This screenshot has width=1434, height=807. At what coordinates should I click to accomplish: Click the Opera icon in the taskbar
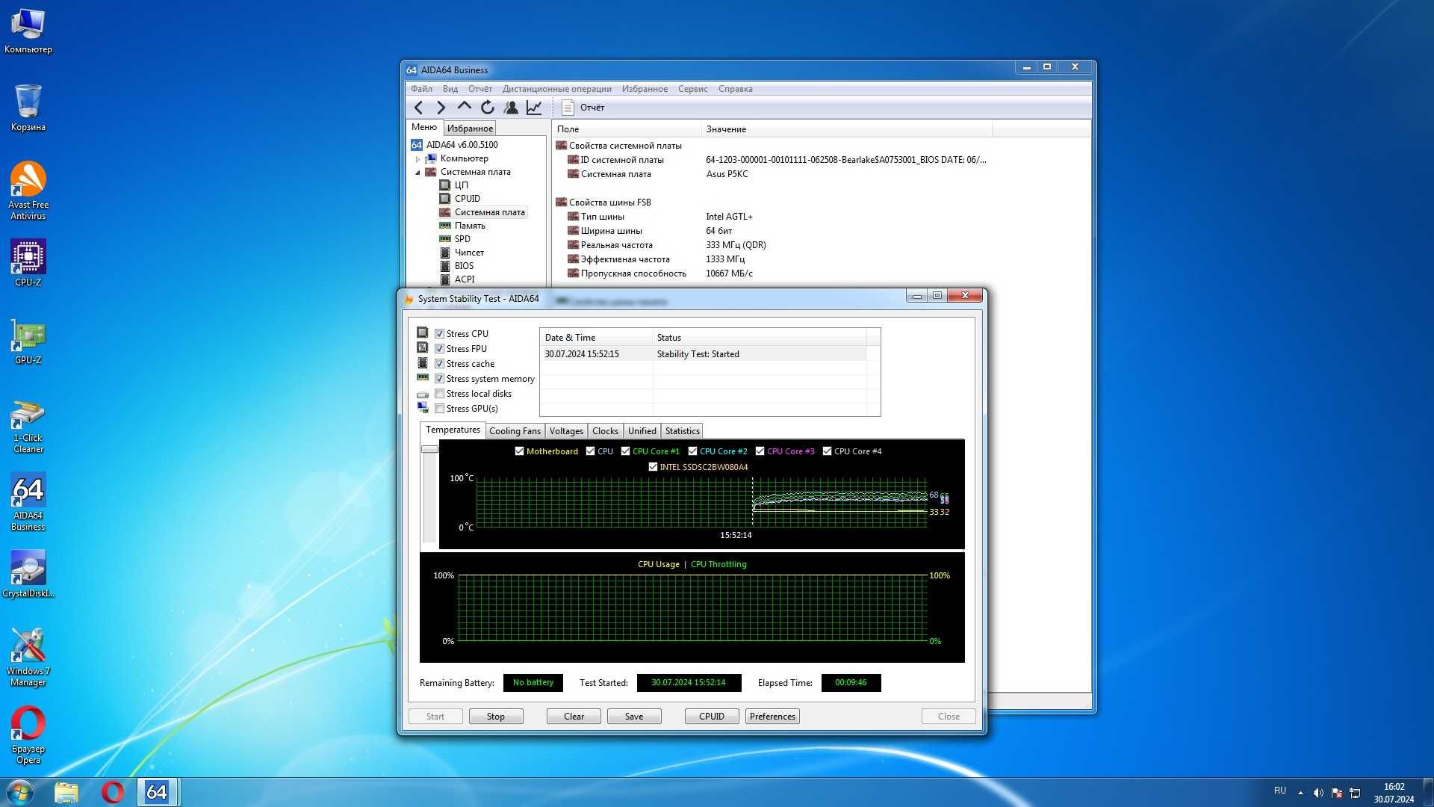pos(113,792)
